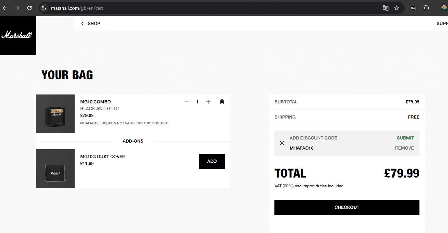The height and width of the screenshot is (233, 448).
Task: Remove the MHAFAO10 discount code
Action: tap(404, 148)
